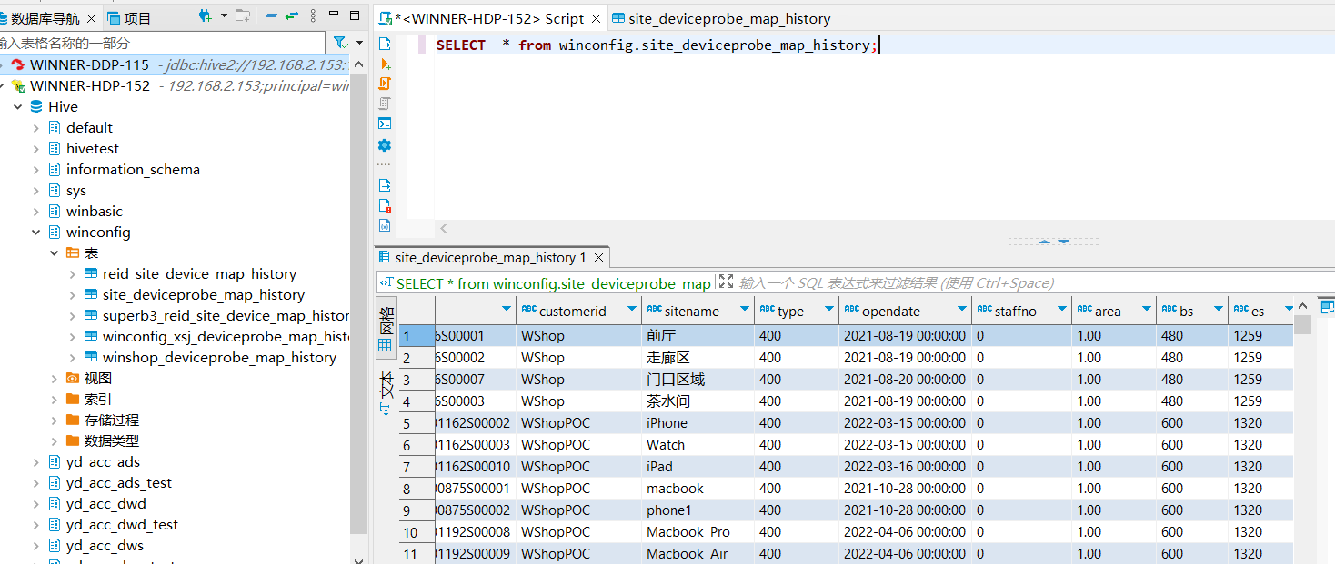Open the SQL terminal console icon
This screenshot has height=564, width=1335.
coord(385,124)
